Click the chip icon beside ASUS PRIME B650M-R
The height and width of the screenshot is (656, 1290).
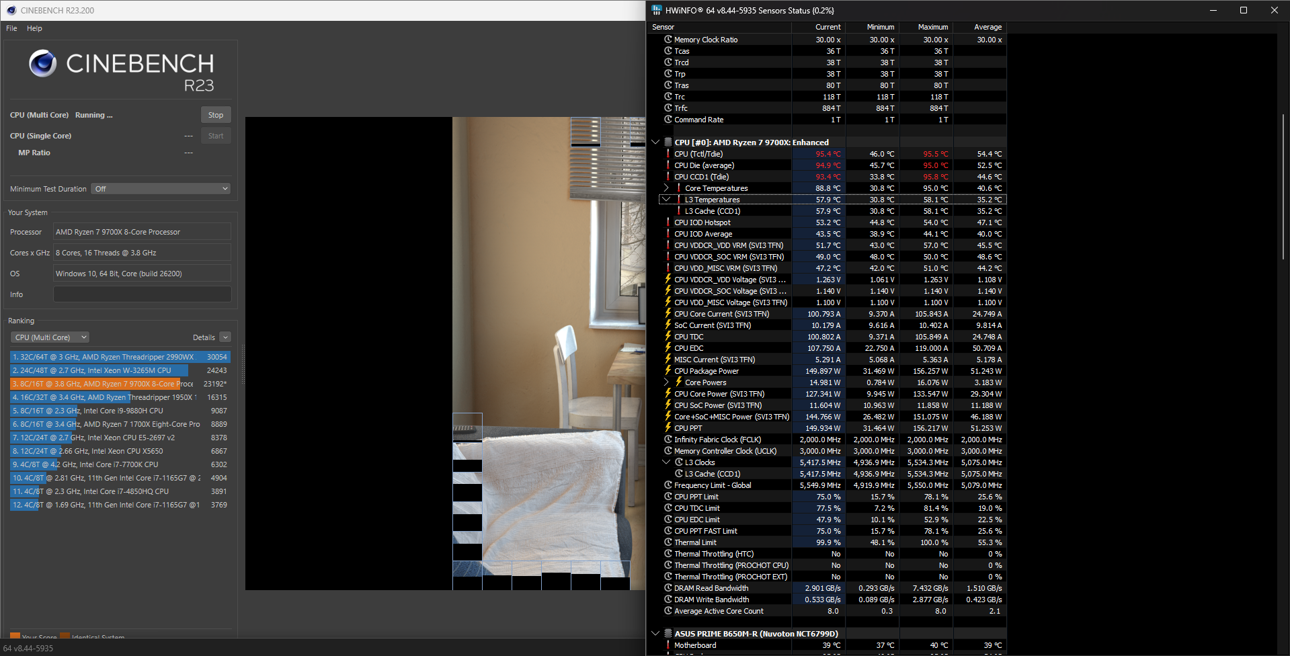[x=668, y=634]
